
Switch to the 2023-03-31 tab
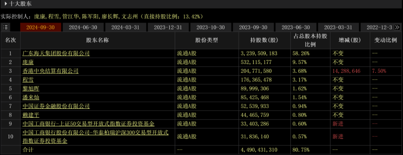tap(338, 28)
